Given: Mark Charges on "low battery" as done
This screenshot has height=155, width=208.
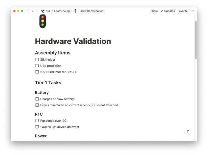Looking at the screenshot, I should 37,99.
